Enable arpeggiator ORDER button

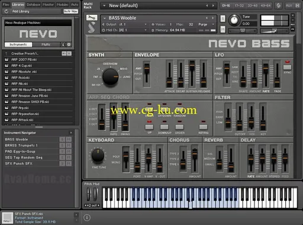179,127
